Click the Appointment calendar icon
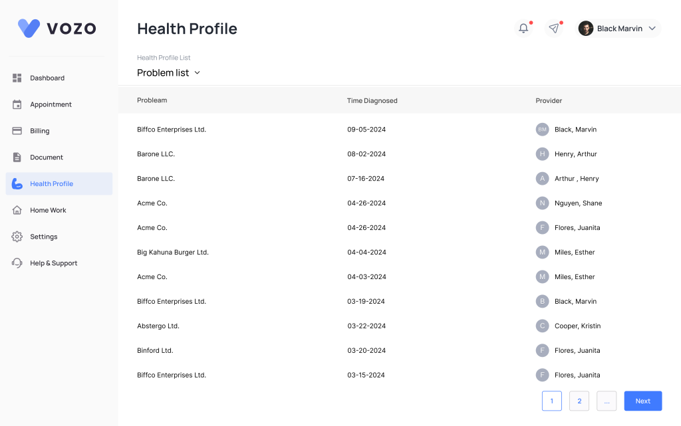Image resolution: width=681 pixels, height=426 pixels. click(17, 104)
